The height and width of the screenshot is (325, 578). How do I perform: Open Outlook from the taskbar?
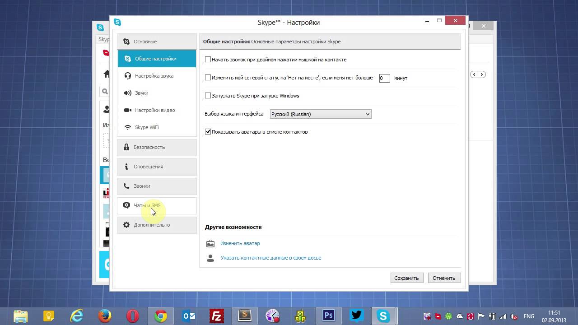coord(189,316)
